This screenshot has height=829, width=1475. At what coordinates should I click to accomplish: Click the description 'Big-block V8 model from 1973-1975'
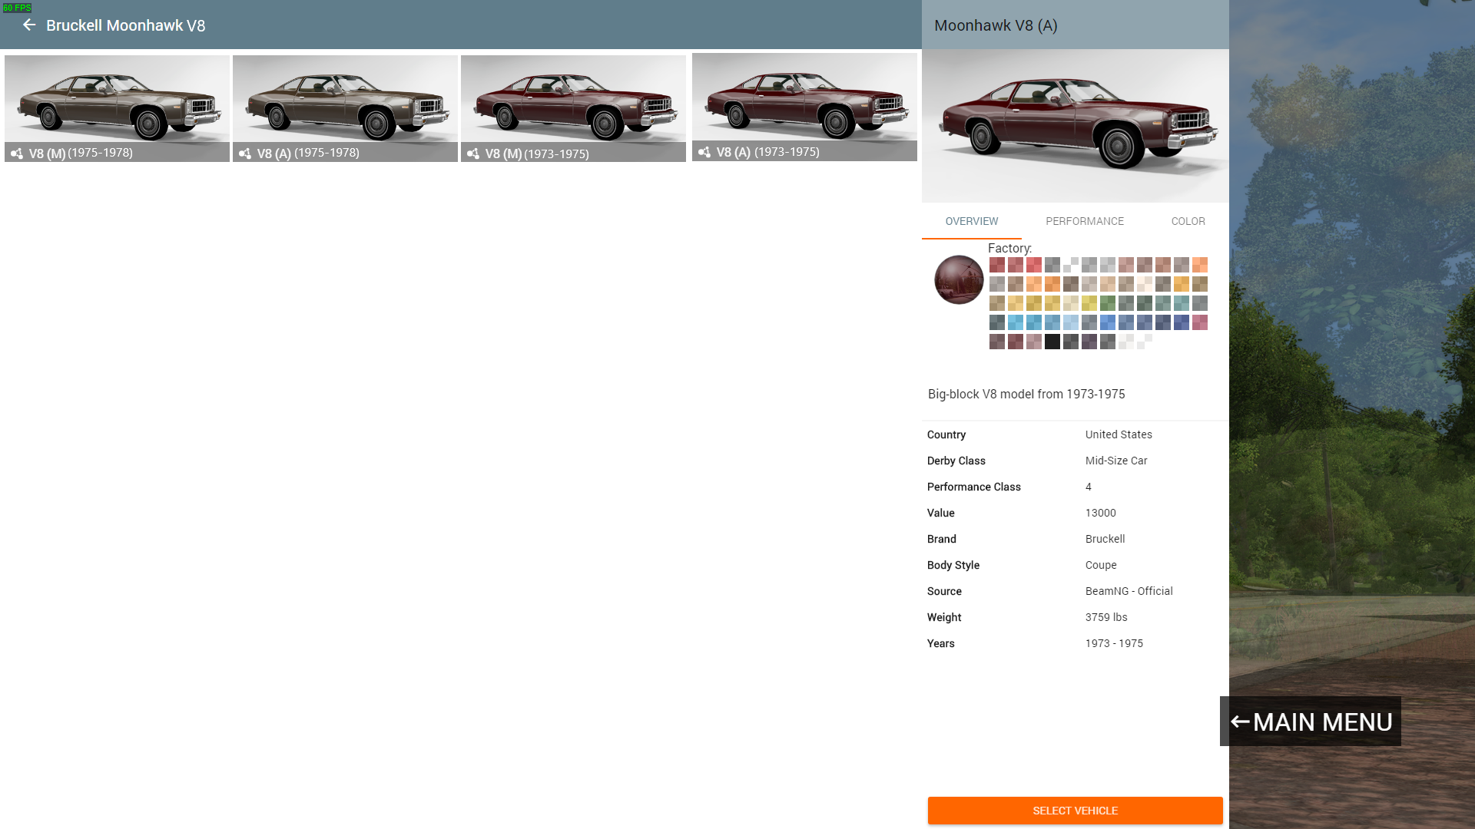click(1026, 394)
